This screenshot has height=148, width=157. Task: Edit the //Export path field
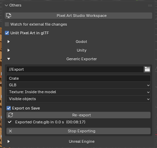[75, 69]
